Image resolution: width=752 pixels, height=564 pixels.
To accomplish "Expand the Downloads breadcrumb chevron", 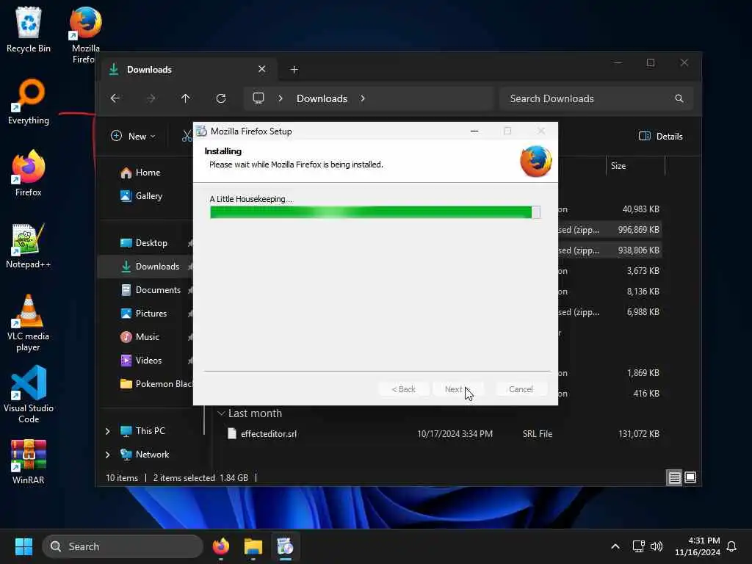I will 363,98.
